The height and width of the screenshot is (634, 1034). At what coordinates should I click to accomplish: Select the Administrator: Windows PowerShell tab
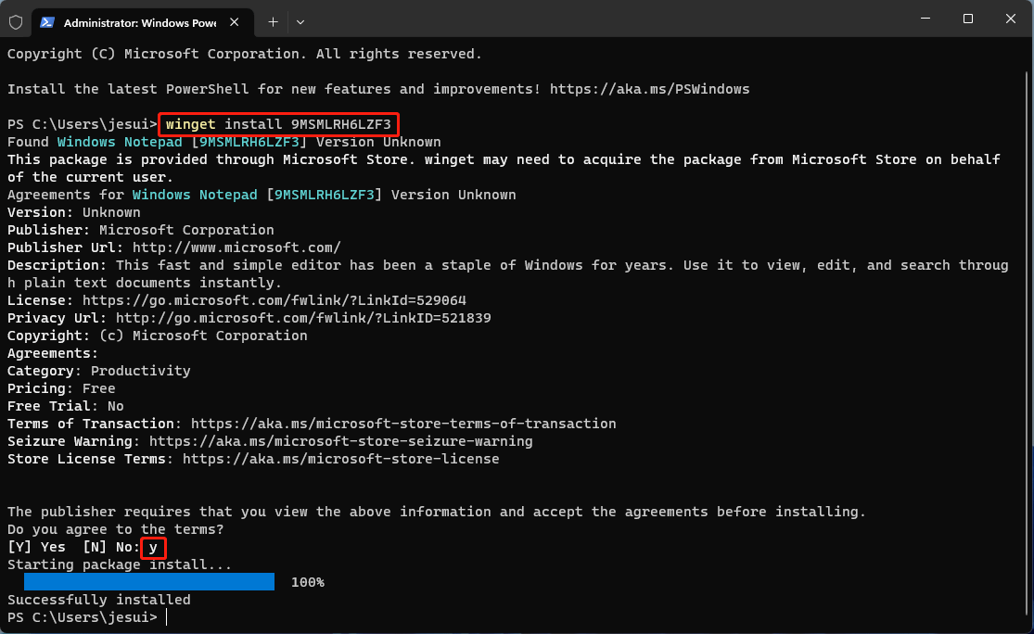click(143, 22)
